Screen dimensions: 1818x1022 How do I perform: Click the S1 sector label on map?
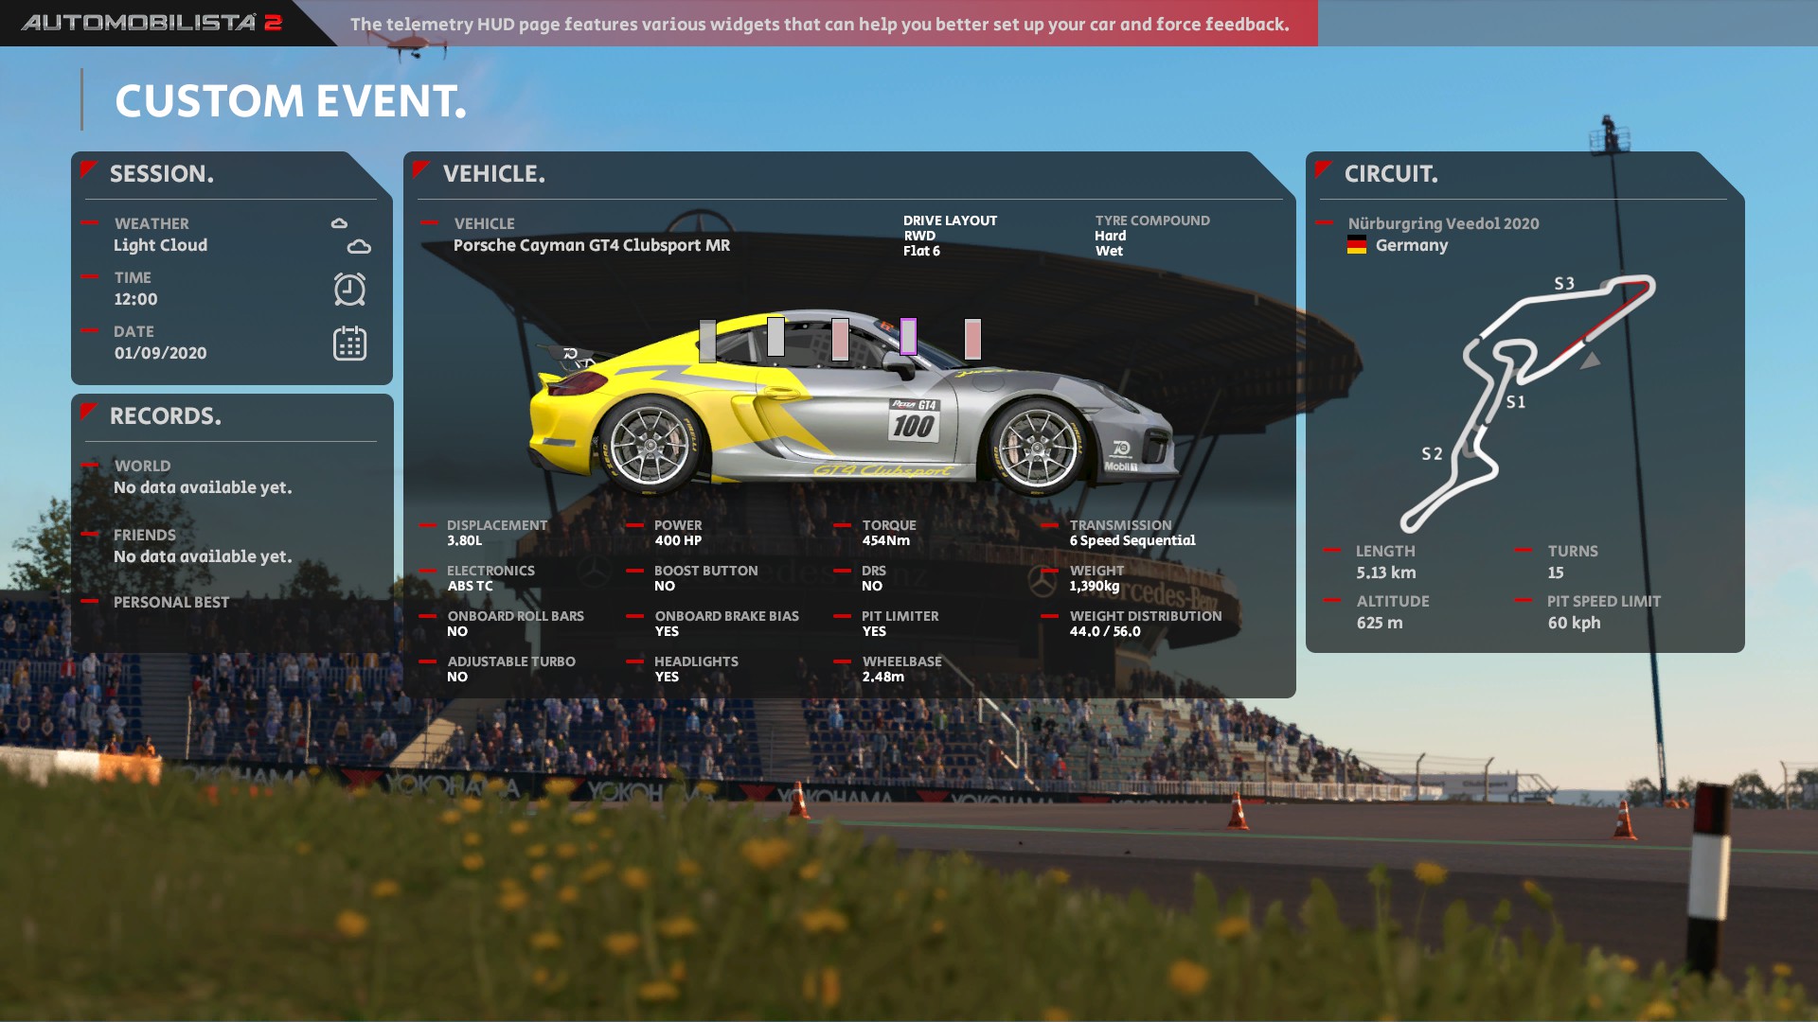click(x=1516, y=402)
